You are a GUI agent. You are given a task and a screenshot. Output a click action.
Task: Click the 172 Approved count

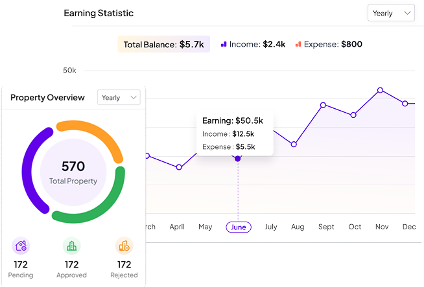tap(72, 264)
